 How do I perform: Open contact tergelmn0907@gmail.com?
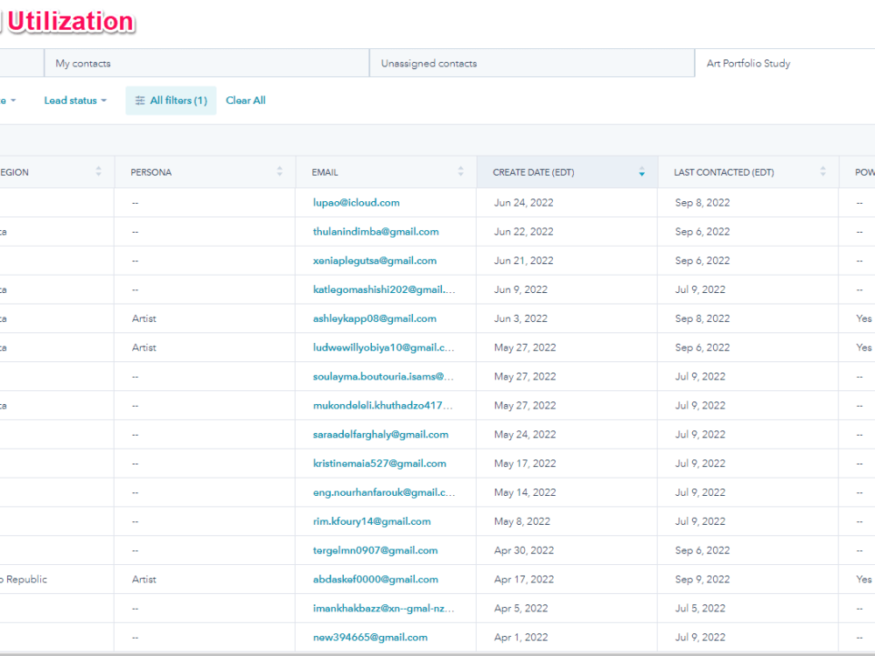tap(375, 550)
